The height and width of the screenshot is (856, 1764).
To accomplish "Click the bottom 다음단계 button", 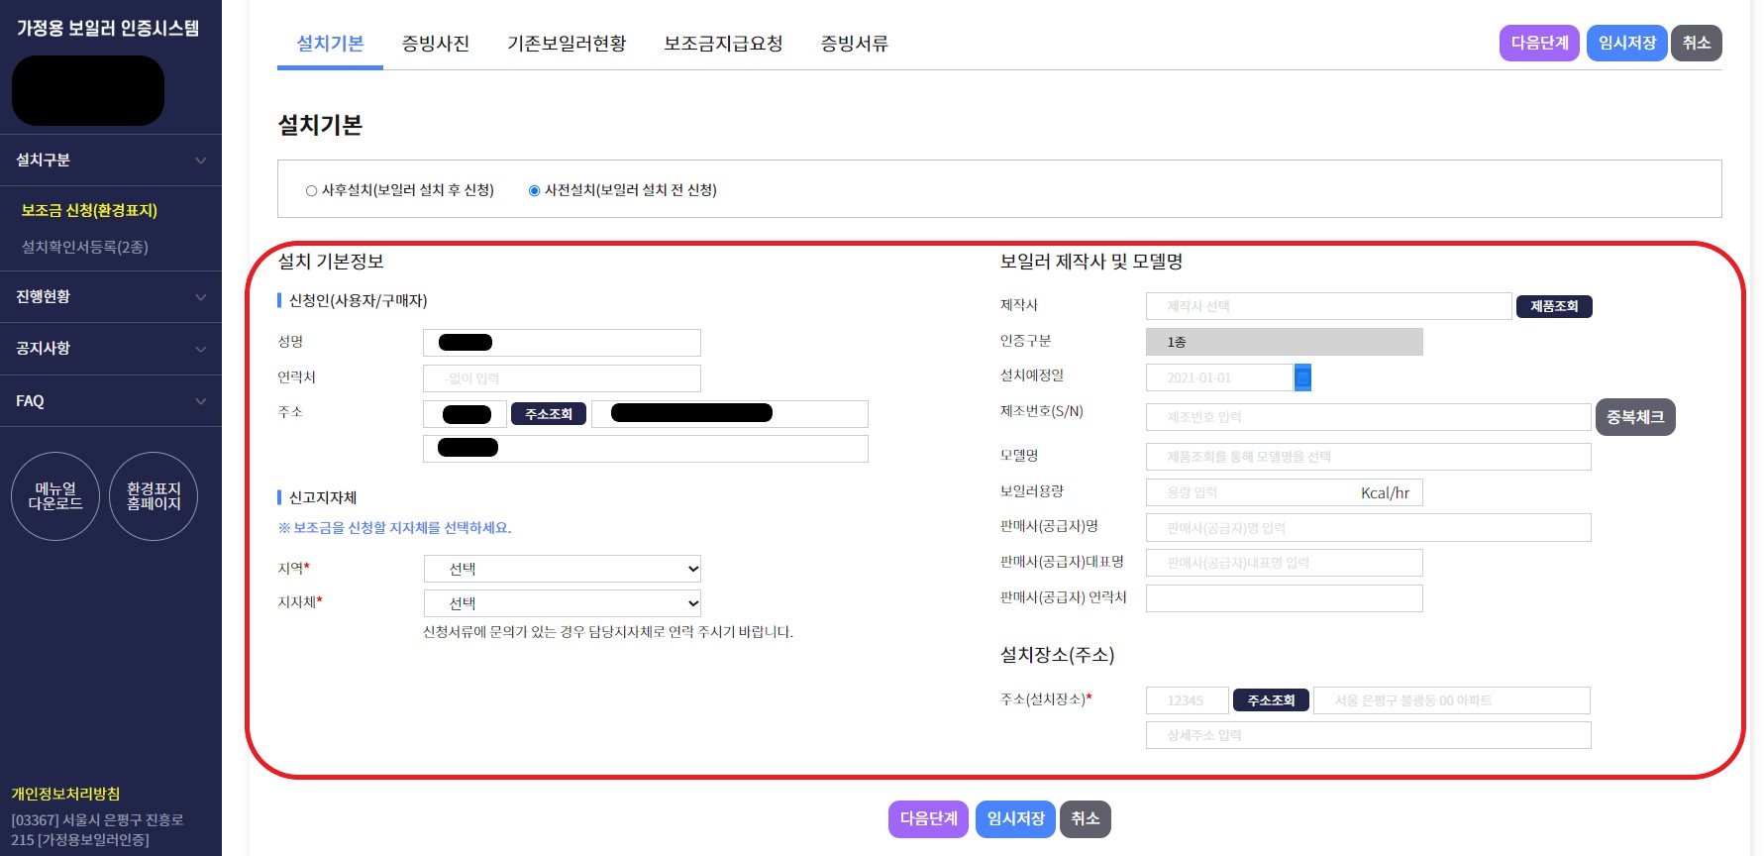I will coord(928,819).
